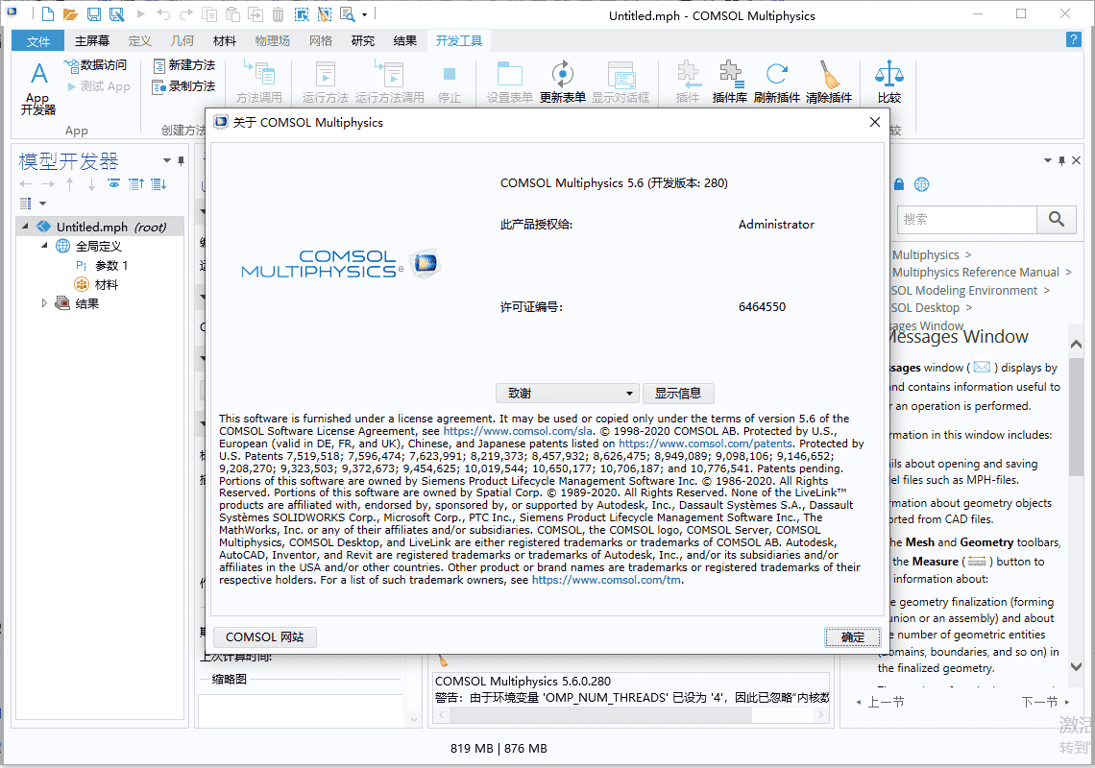Open the www.comsol.com/patents link
The height and width of the screenshot is (768, 1095).
pyautogui.click(x=705, y=444)
